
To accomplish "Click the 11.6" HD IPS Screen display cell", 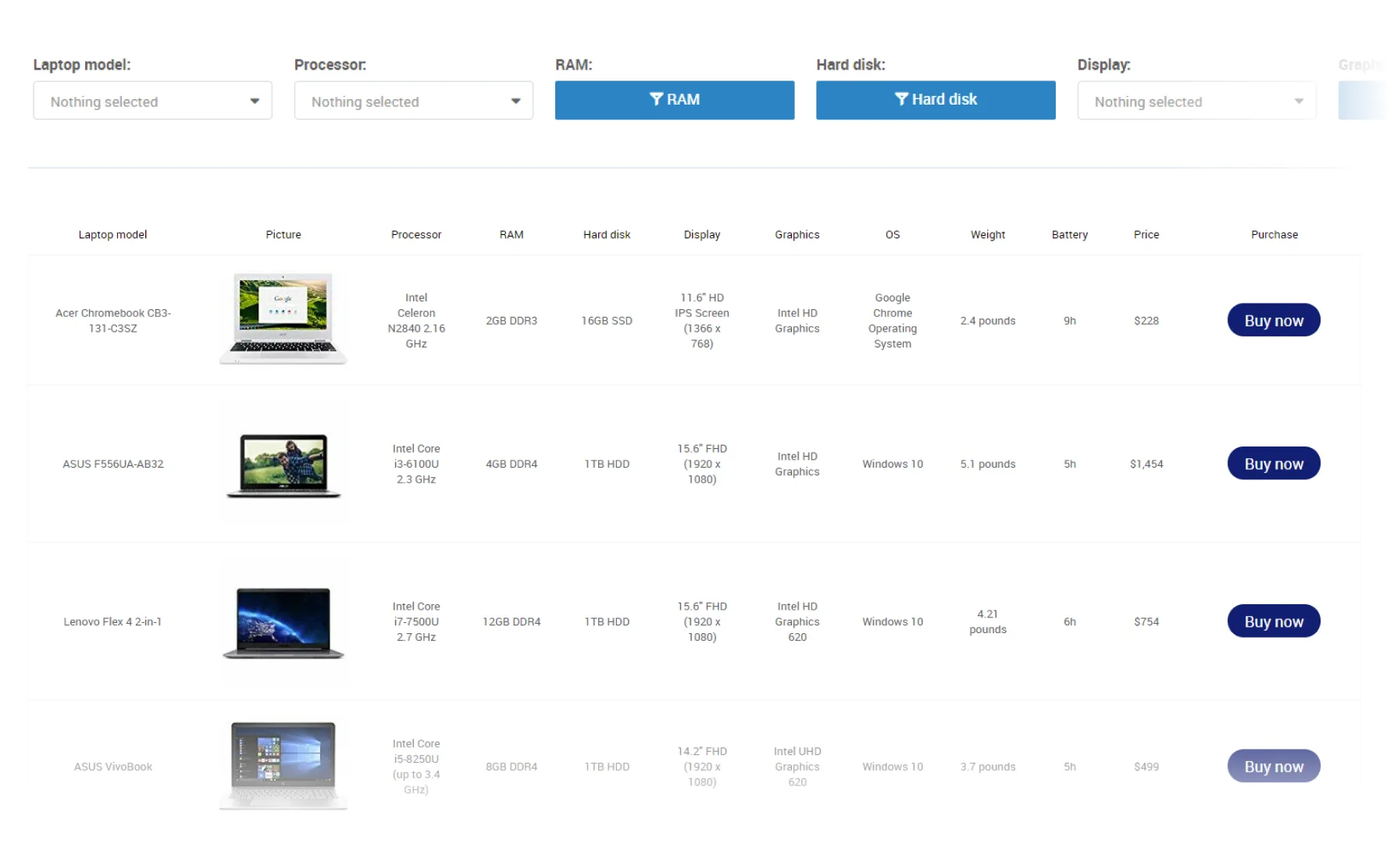I will point(702,320).
